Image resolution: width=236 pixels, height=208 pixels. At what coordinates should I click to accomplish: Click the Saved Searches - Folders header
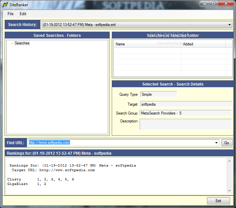tap(57, 36)
